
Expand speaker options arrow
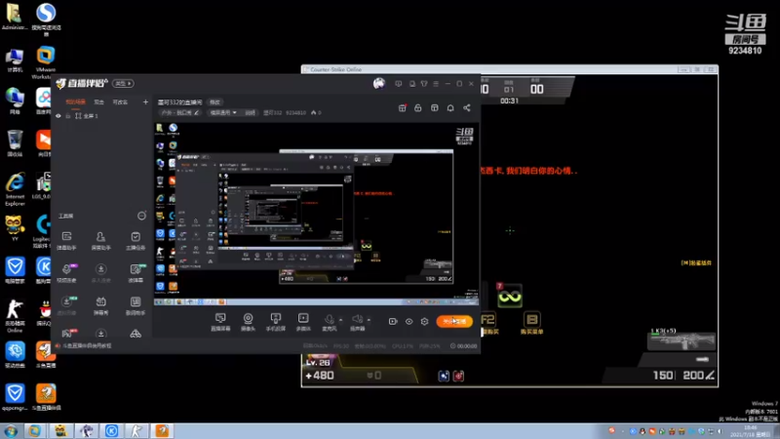[x=369, y=320]
